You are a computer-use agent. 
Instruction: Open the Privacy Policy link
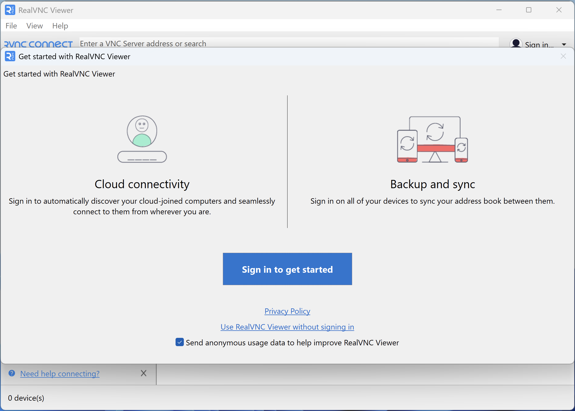pos(287,311)
